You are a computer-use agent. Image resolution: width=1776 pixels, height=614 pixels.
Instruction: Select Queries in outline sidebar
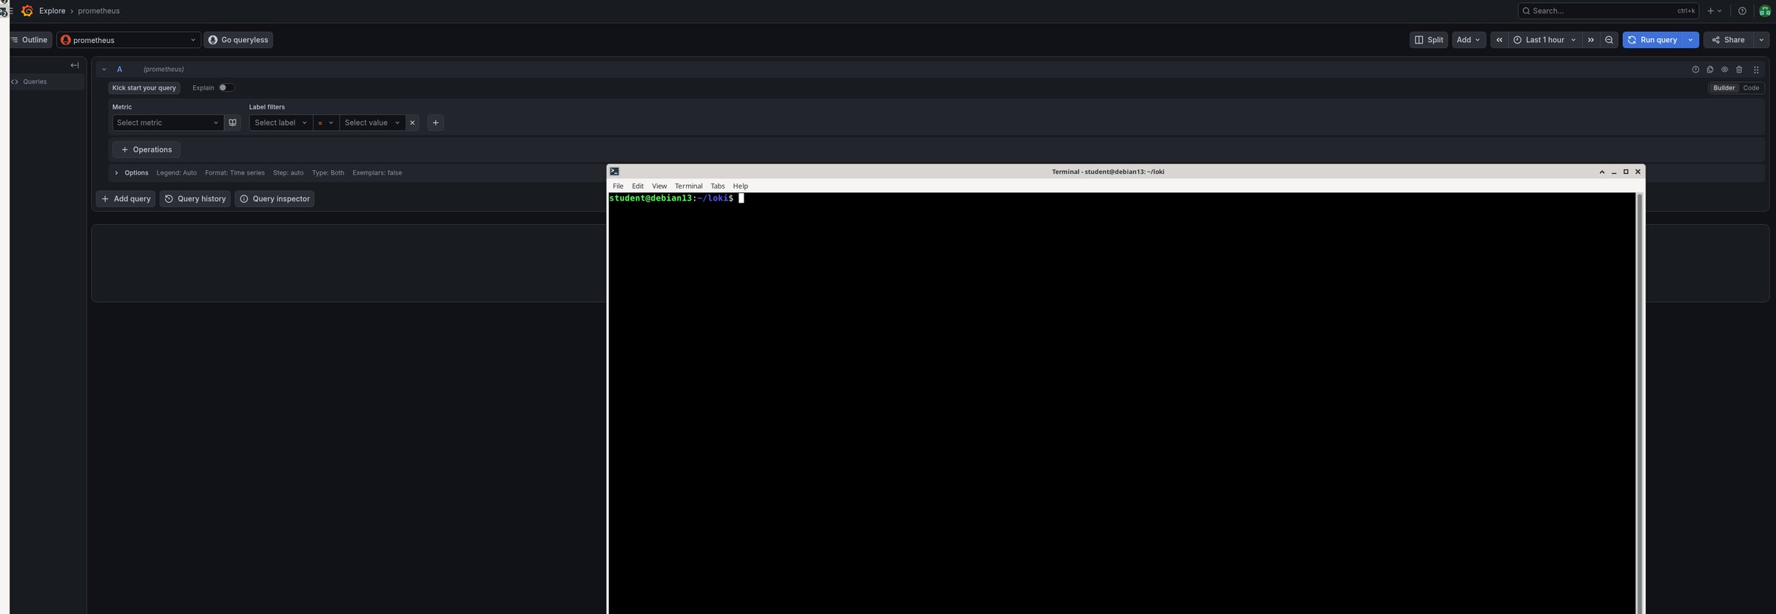point(46,82)
